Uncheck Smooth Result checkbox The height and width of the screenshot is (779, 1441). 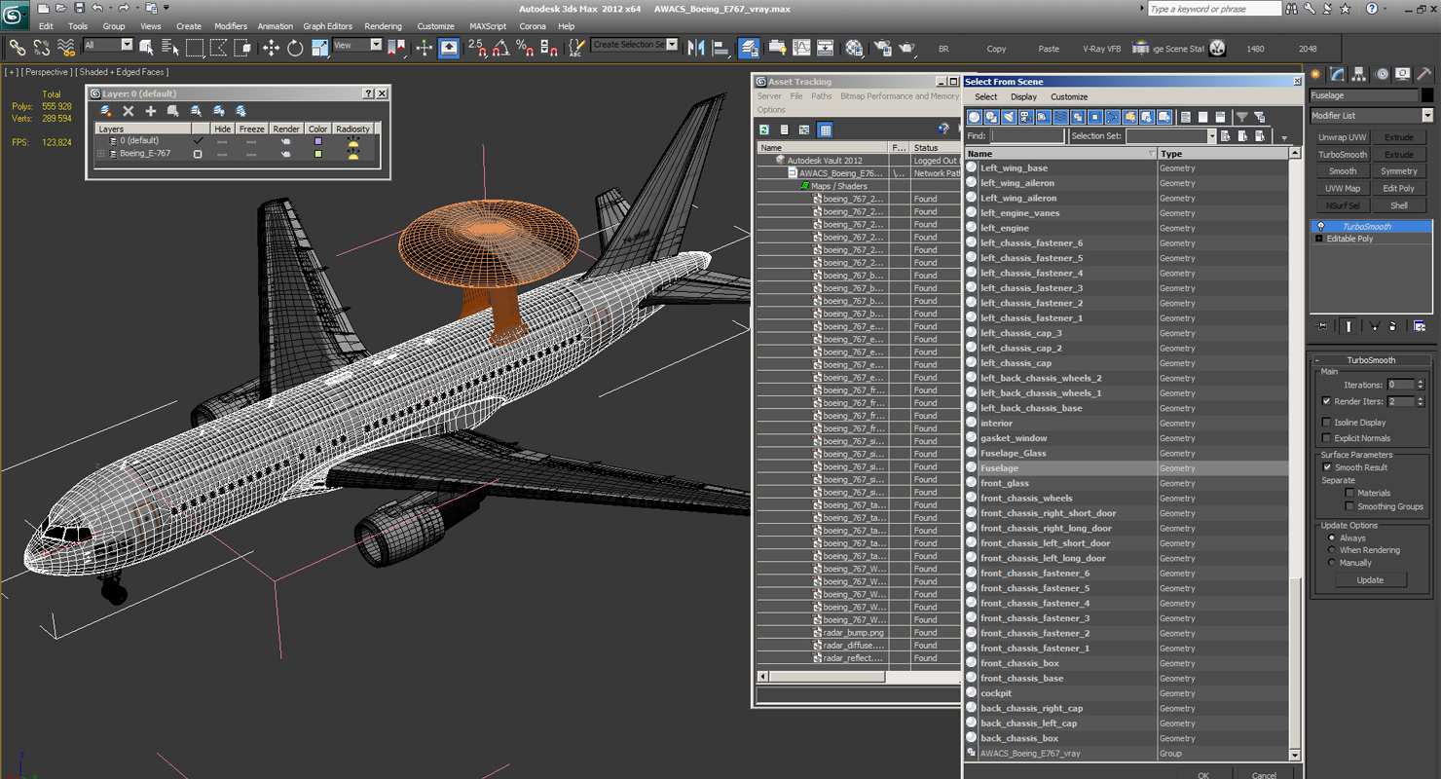(1326, 467)
